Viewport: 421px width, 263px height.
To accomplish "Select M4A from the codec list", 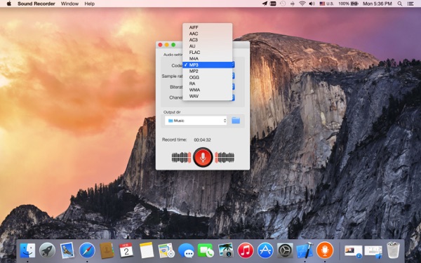I will point(207,58).
